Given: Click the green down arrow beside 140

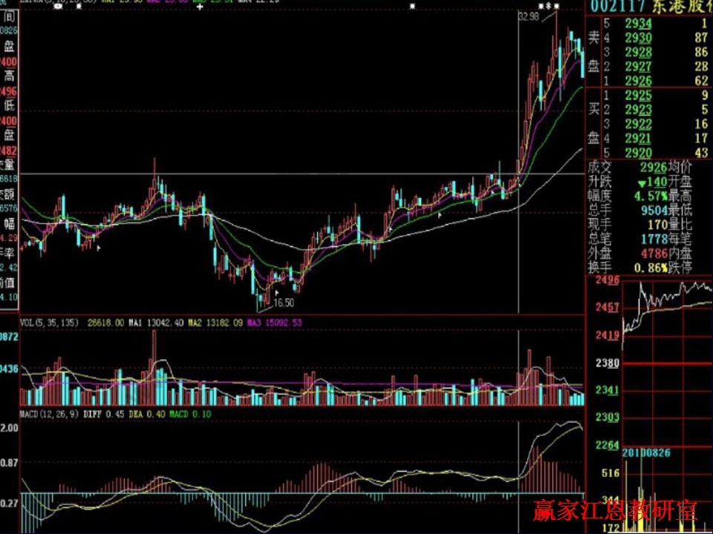Looking at the screenshot, I should tap(640, 182).
